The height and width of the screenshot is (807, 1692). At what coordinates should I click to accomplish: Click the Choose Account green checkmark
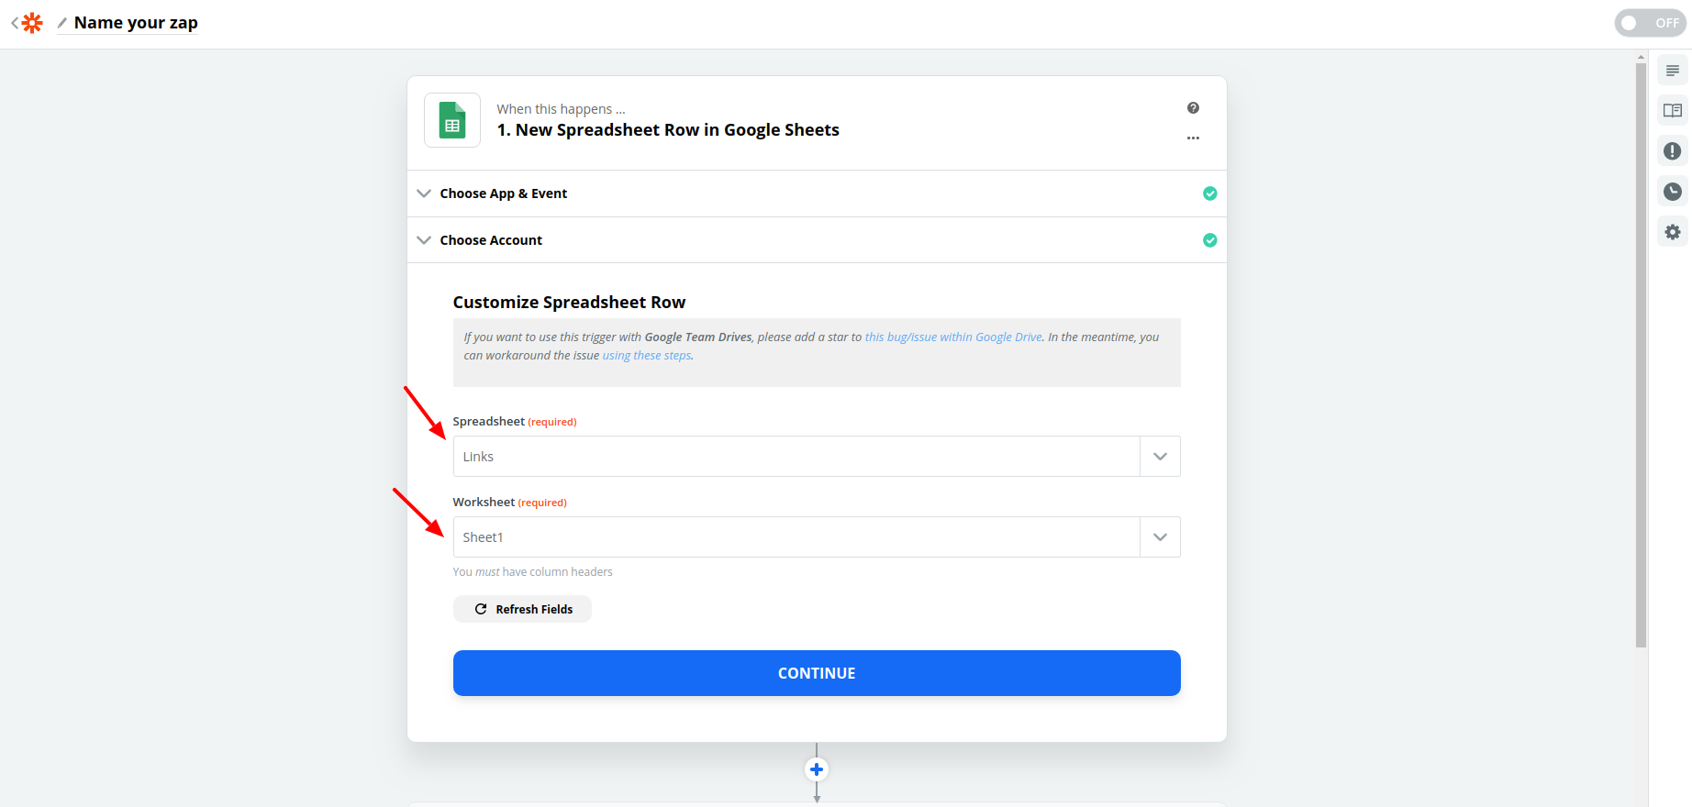pyautogui.click(x=1210, y=240)
